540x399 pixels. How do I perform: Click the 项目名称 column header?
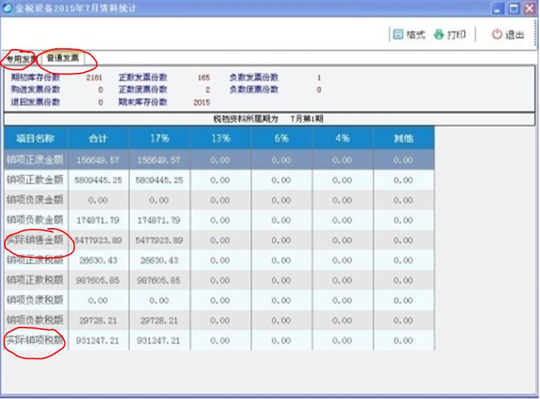point(35,138)
